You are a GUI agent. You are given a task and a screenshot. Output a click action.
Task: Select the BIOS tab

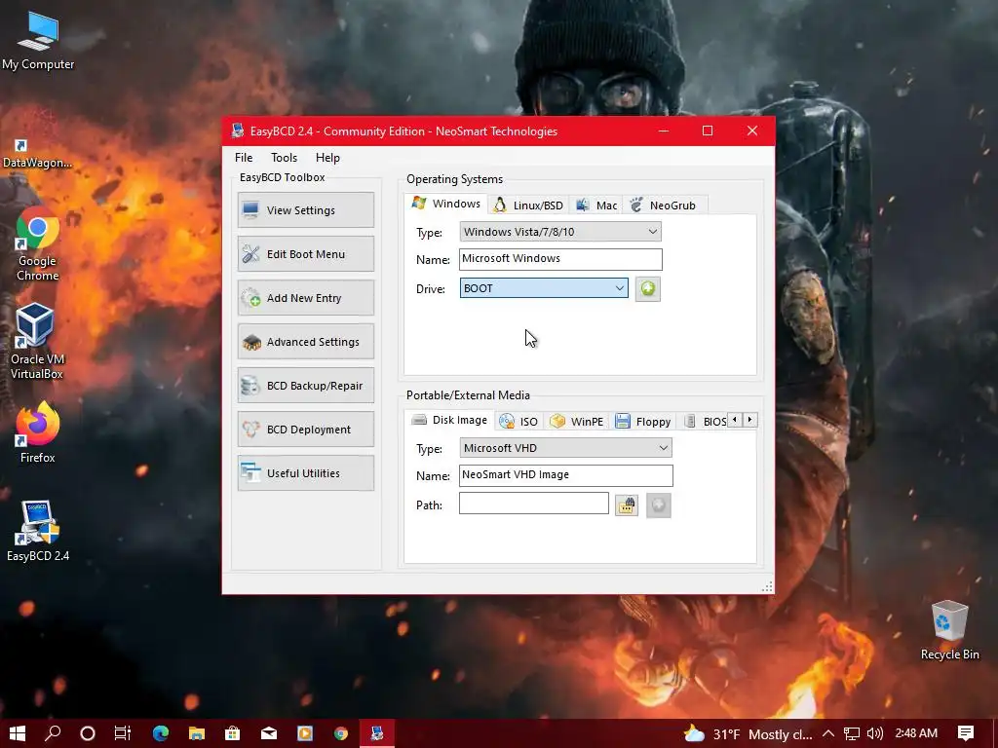pos(706,421)
